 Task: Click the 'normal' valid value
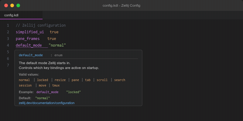tap(24, 80)
